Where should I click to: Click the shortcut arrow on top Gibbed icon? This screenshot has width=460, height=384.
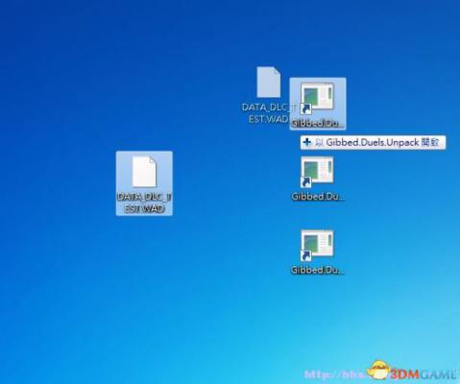[x=305, y=108]
